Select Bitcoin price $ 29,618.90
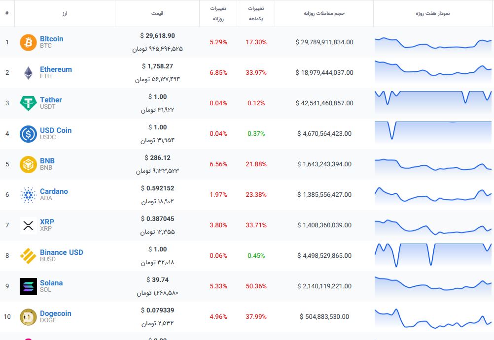This screenshot has width=494, height=340. (158, 35)
